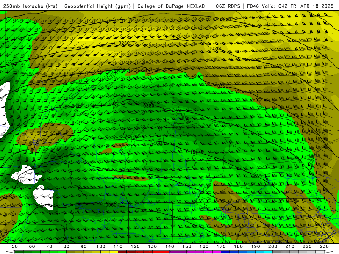Click the 'Geopotential Height (gpm)' title text
Screen dimensions: 339x254
coord(97,6)
